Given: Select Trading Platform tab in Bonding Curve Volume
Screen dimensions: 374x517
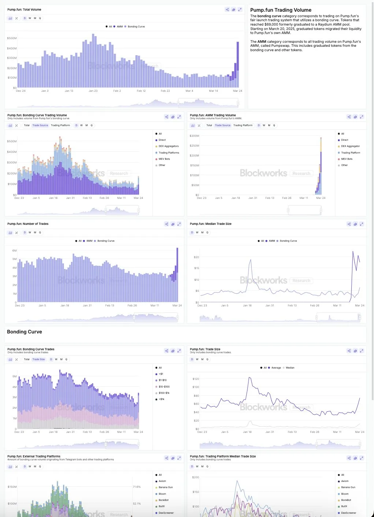Looking at the screenshot, I should tap(60, 125).
